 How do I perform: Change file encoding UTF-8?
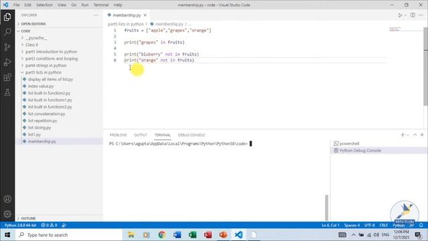pos(370,226)
